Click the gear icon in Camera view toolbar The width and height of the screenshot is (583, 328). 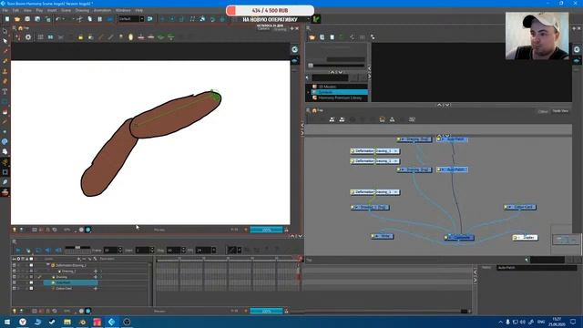[x=28, y=37]
